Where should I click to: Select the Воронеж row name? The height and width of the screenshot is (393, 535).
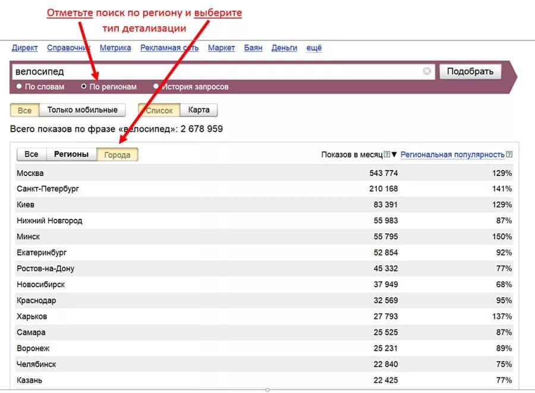(x=33, y=348)
